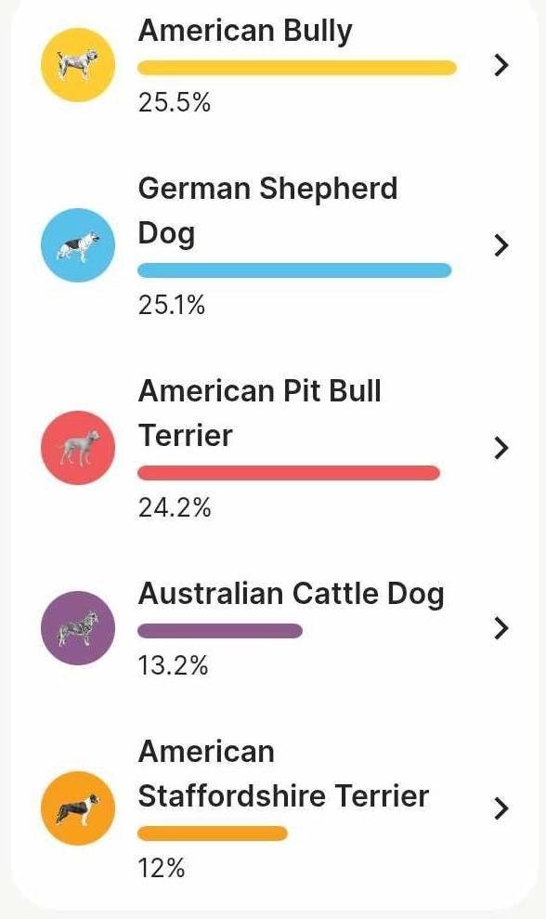Select the American Bully breed title

[x=245, y=32]
